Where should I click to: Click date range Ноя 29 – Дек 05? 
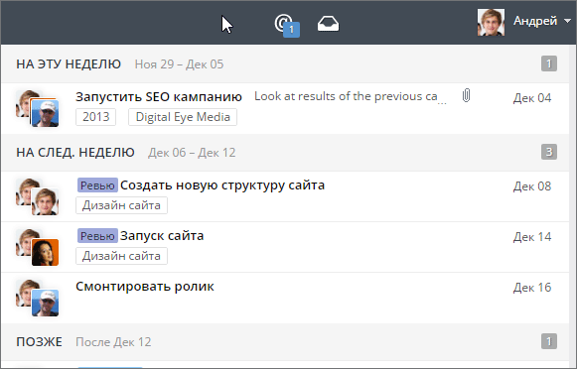[x=179, y=64]
